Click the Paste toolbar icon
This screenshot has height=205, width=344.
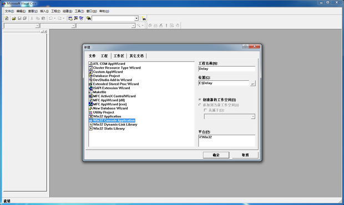pyautogui.click(x=43, y=18)
